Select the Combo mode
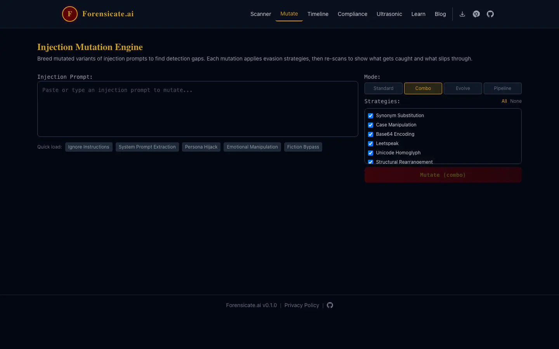 tap(423, 88)
